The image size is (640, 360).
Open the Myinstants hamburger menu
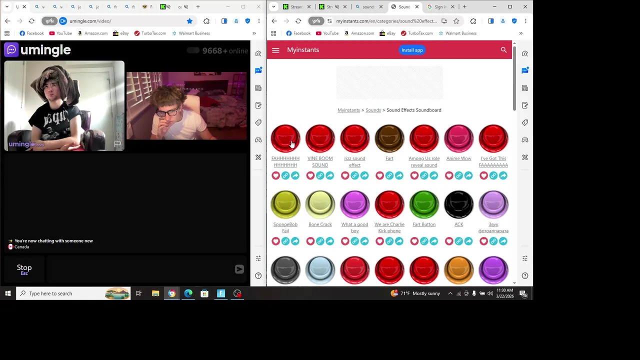[275, 50]
